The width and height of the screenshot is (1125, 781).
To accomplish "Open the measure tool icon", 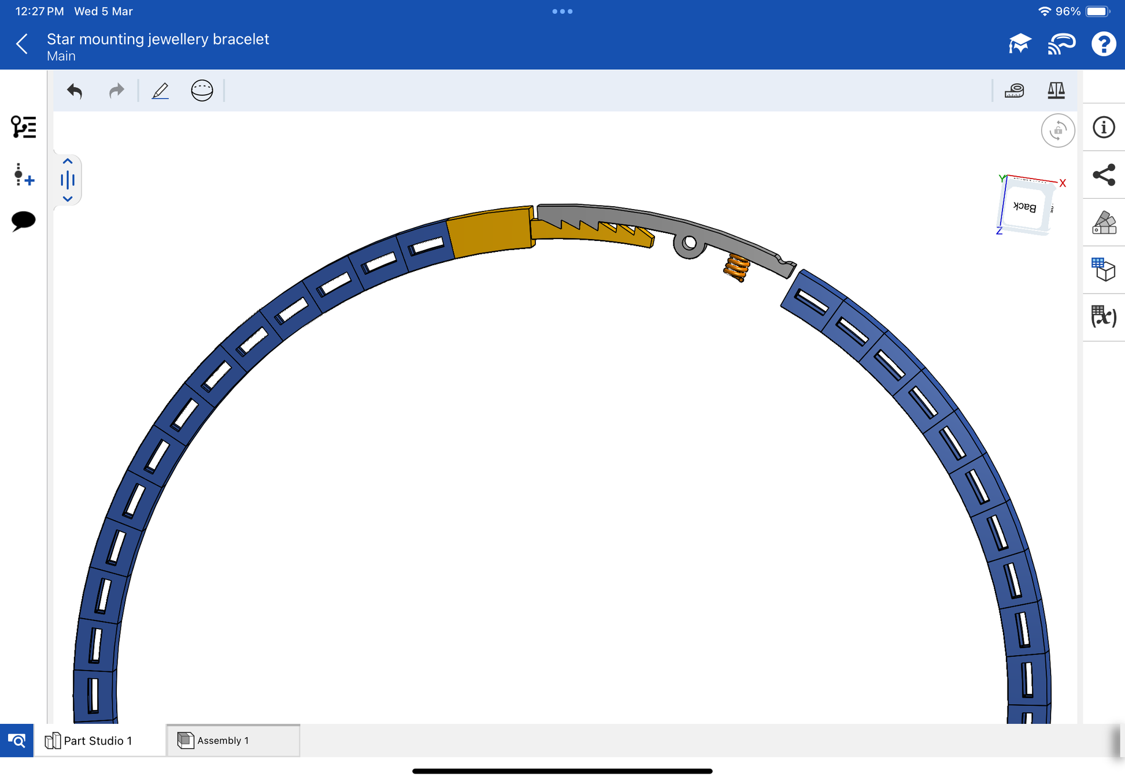I will click(x=1014, y=91).
